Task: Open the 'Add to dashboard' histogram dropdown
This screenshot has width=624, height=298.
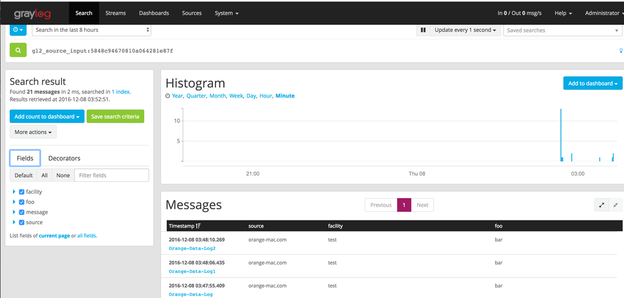Action: point(593,83)
